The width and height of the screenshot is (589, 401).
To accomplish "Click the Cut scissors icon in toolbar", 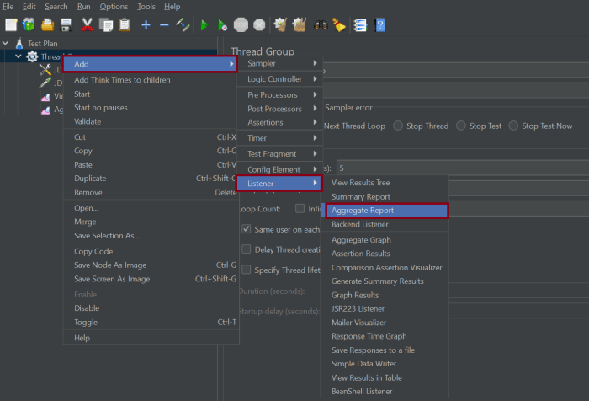I will pos(87,25).
